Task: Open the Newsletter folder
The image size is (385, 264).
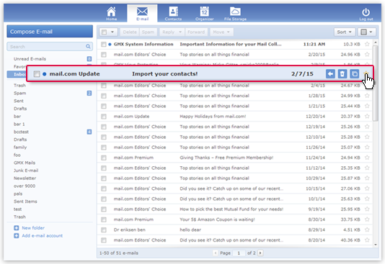Action: point(25,178)
